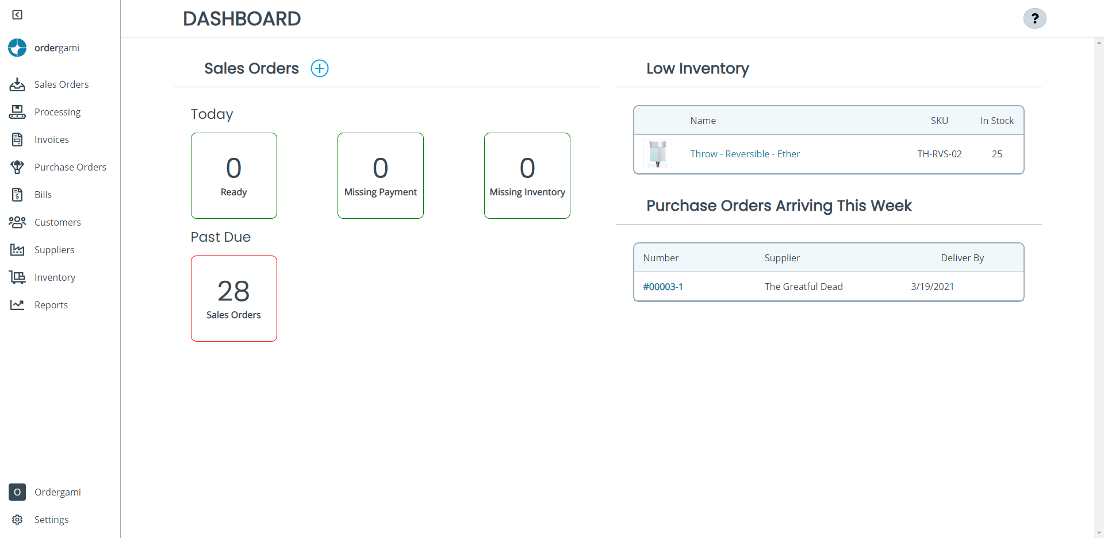Create a new sales order with the plus button

pos(320,68)
